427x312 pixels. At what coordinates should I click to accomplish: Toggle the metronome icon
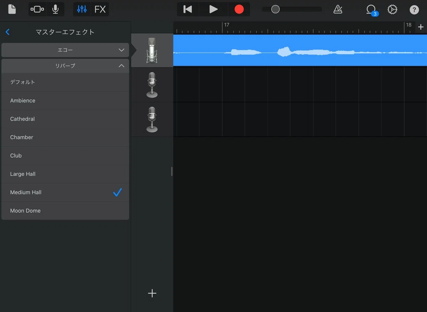click(338, 9)
